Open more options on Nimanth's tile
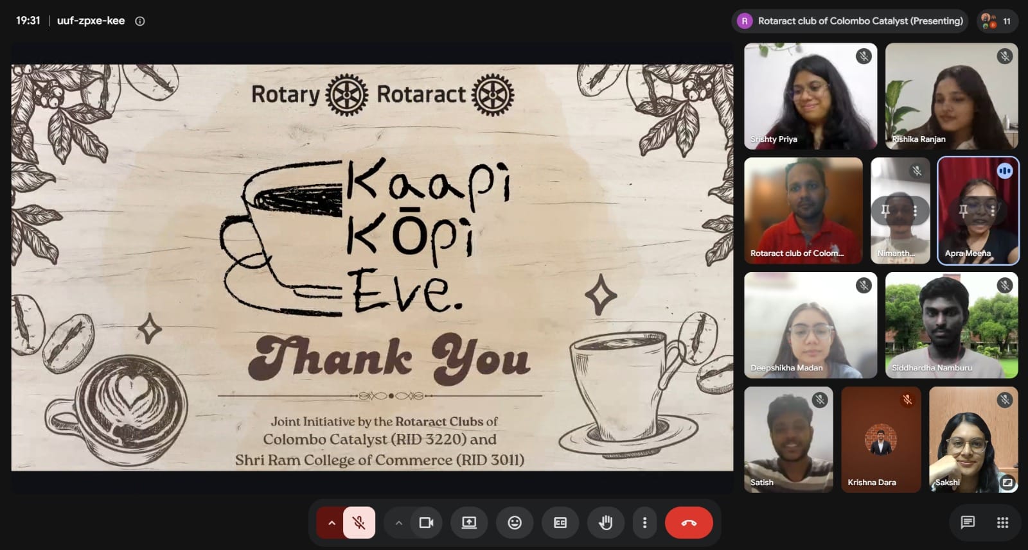1028x550 pixels. 915,211
